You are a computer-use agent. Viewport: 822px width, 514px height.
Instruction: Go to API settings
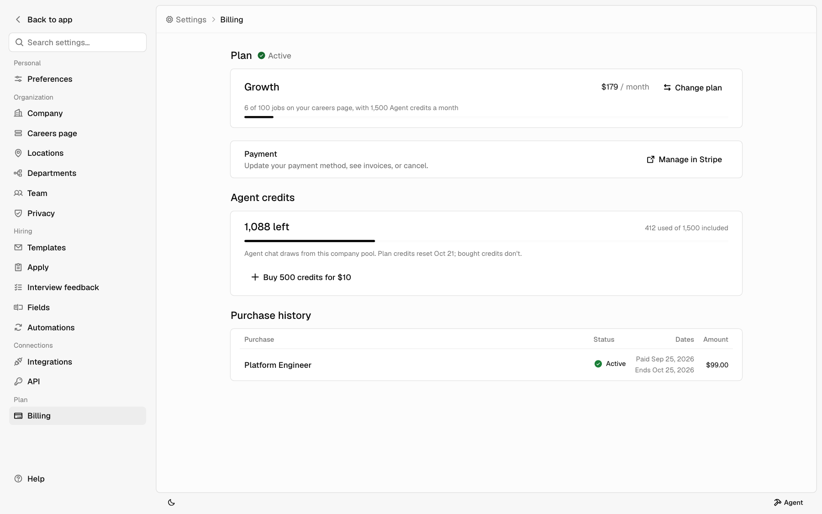[x=78, y=382]
